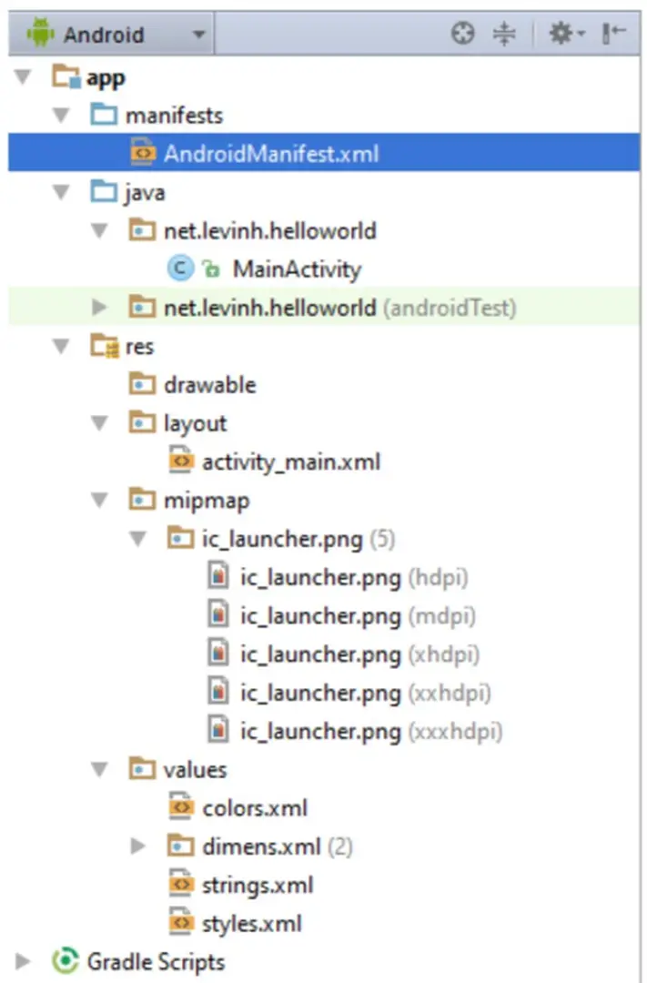Click the Gradle Scripts icon
The height and width of the screenshot is (983, 647).
pos(66,961)
